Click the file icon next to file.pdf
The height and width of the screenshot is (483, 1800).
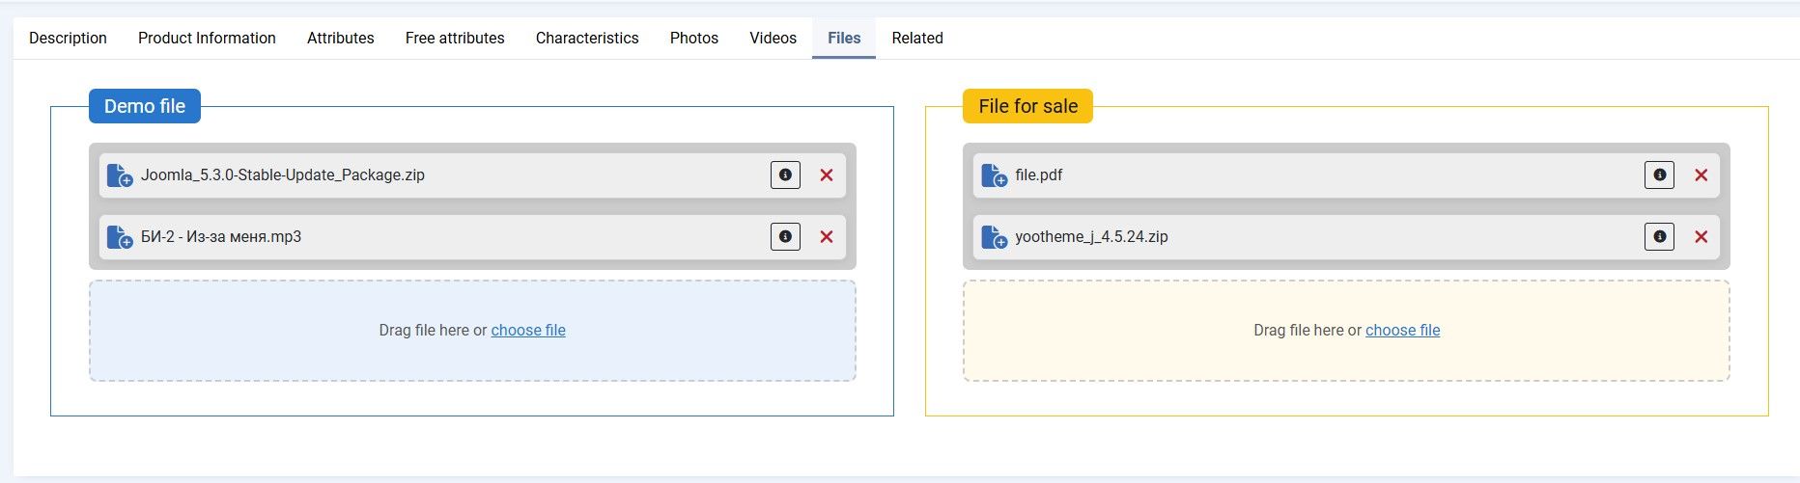[994, 175]
